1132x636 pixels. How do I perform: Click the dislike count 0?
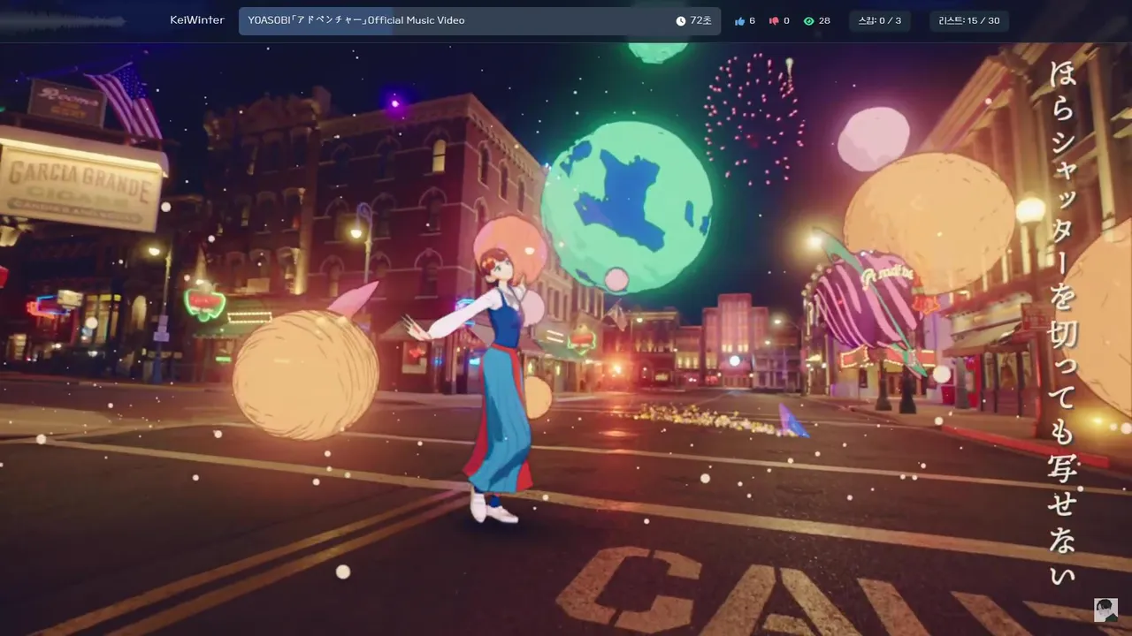pos(786,20)
